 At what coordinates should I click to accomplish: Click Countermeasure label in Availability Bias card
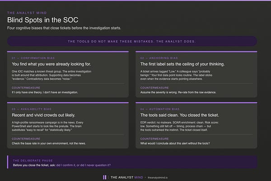click(x=26, y=139)
